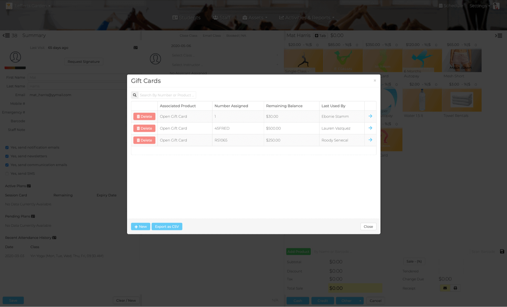Viewport: 507px width, 307px height.
Task: Focus the Search By Number or Product field
Action: pyautogui.click(x=167, y=95)
